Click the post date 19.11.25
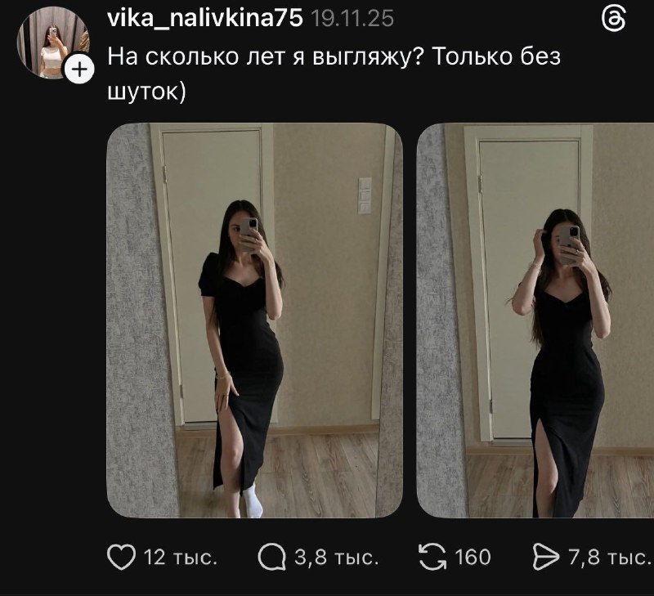Screen dimensions: 654x596 click(353, 20)
